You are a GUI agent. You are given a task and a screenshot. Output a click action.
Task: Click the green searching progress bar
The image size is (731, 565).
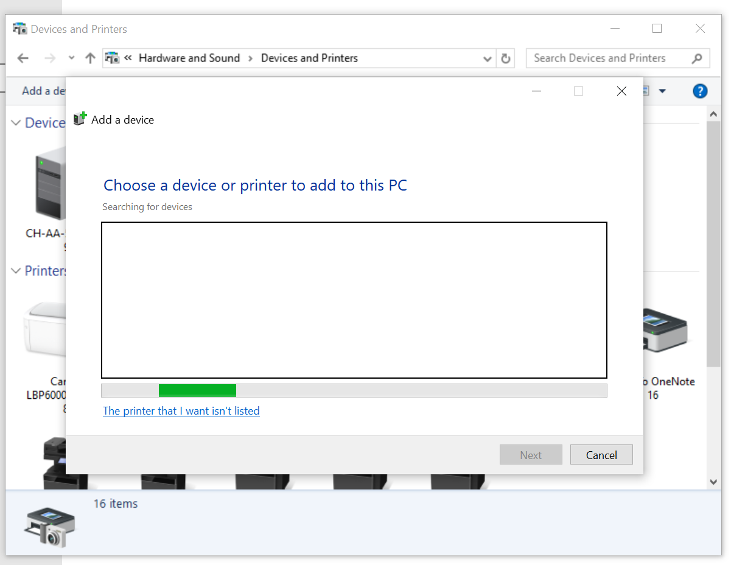coord(197,390)
